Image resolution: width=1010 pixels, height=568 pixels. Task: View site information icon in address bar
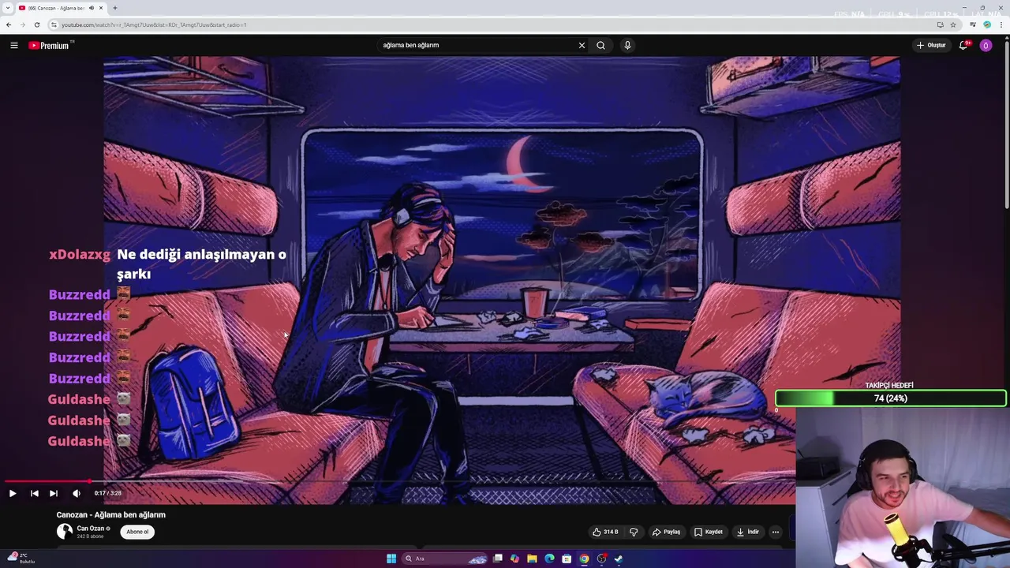pos(54,24)
